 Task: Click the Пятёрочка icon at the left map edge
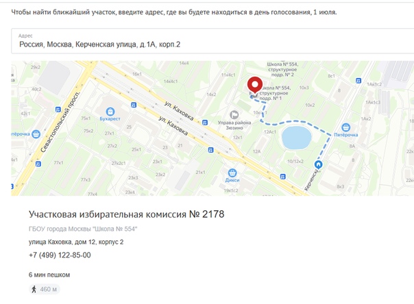[x=36, y=134]
